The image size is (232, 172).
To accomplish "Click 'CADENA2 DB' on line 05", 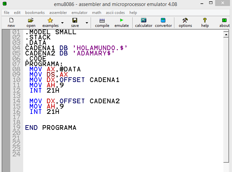I will 46,53.
